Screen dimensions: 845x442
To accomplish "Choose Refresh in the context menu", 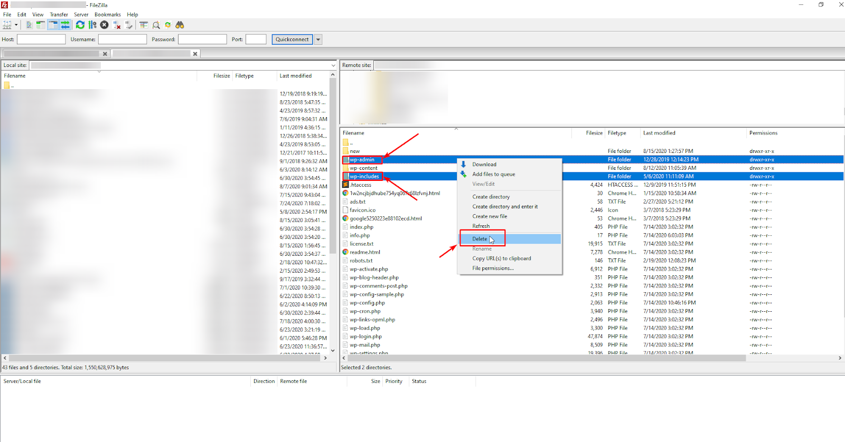I will click(x=510, y=226).
